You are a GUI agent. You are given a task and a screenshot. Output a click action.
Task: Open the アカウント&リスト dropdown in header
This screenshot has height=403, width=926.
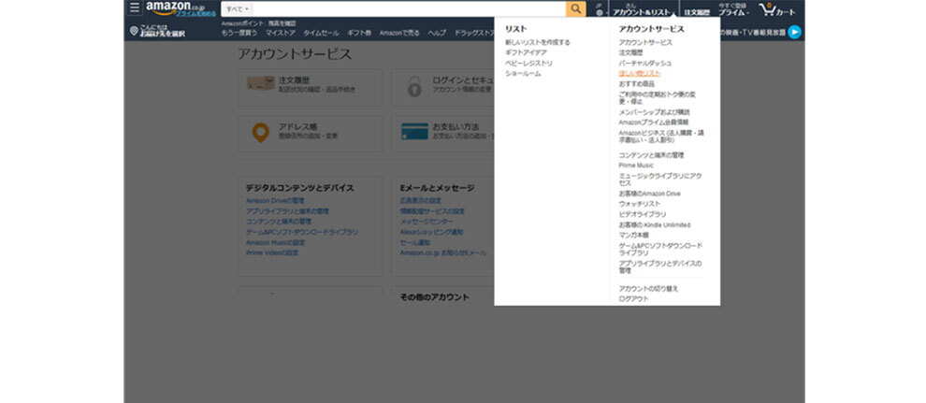(x=644, y=9)
